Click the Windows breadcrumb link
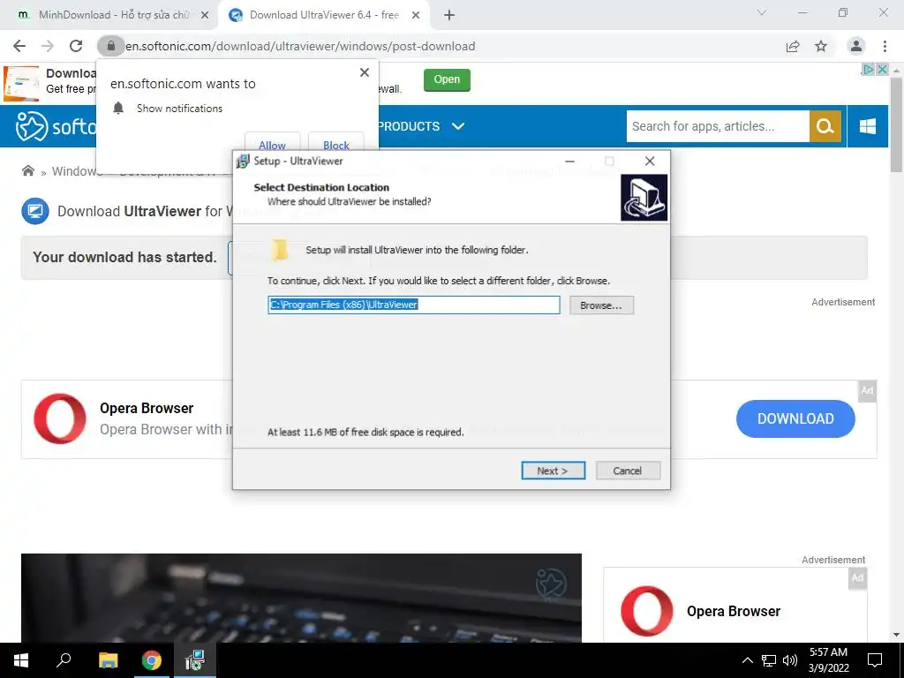The height and width of the screenshot is (678, 904). [x=77, y=171]
